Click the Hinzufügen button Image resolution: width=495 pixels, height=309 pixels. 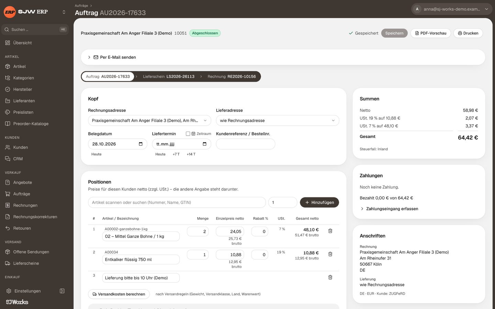point(319,203)
